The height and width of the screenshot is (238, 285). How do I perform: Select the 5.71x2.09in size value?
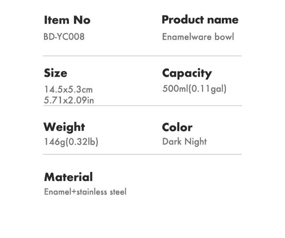pyautogui.click(x=69, y=100)
